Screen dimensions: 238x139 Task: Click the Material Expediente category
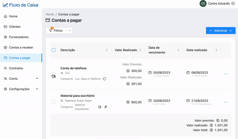[x=82, y=107]
